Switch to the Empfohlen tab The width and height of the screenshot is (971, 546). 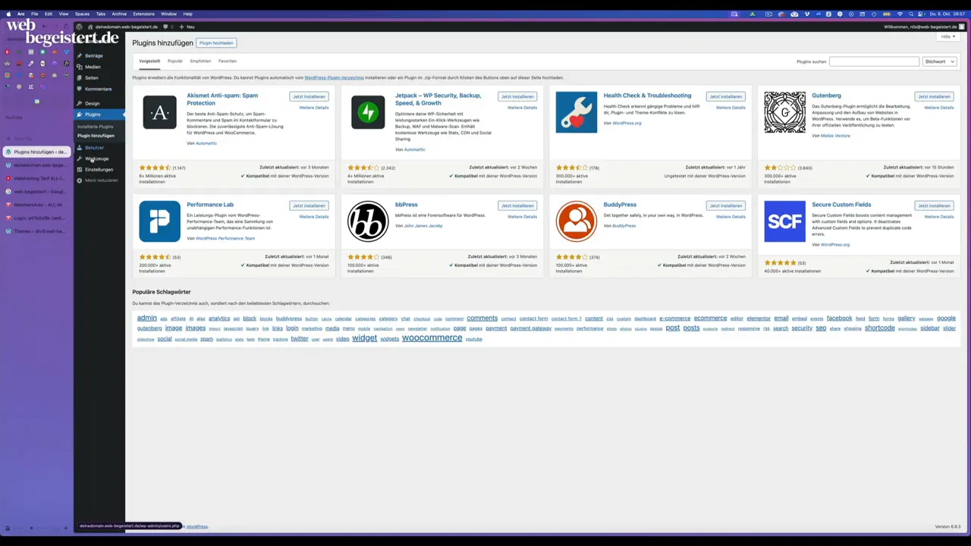tap(200, 61)
